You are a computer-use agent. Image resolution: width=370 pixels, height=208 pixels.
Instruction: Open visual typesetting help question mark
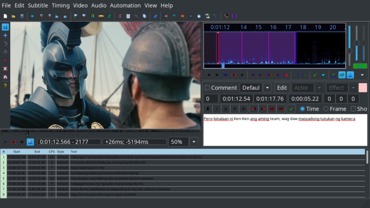(5, 86)
